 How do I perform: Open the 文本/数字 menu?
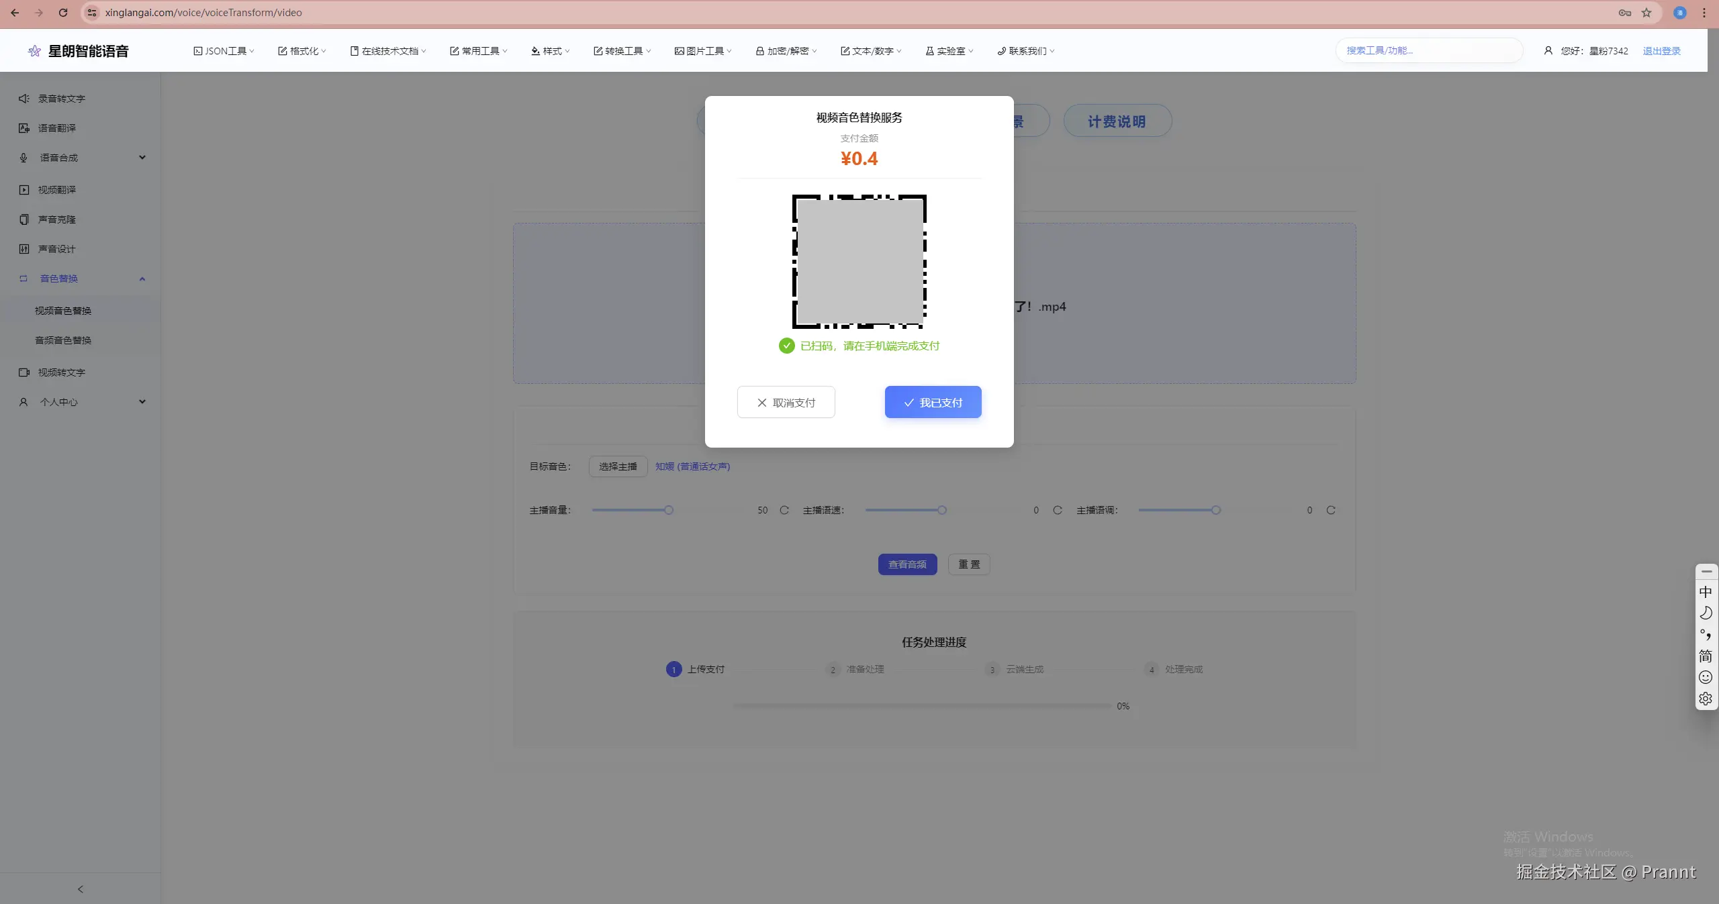click(871, 51)
